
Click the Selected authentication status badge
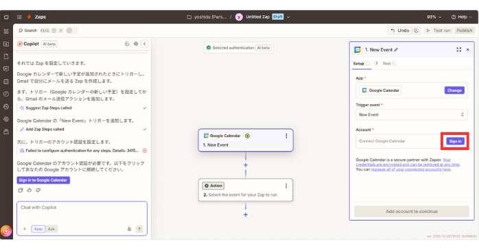(239, 48)
